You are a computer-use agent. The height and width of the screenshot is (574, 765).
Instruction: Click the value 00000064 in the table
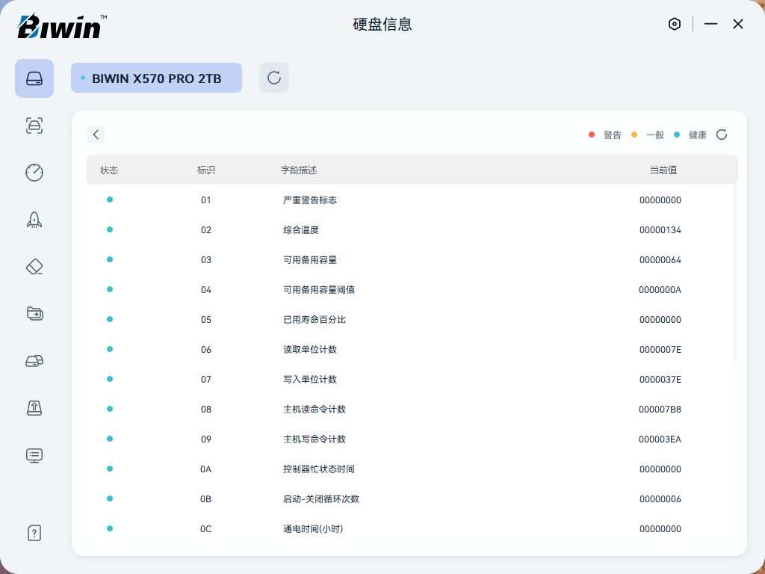pos(660,259)
